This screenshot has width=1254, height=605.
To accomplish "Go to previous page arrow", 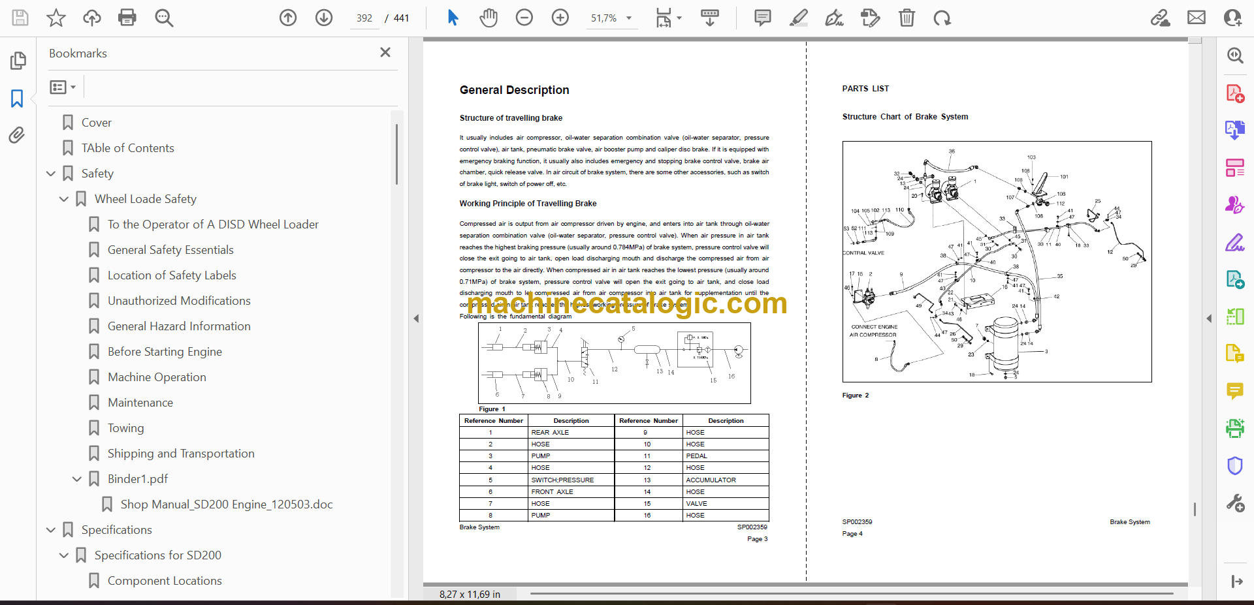I will [x=288, y=18].
